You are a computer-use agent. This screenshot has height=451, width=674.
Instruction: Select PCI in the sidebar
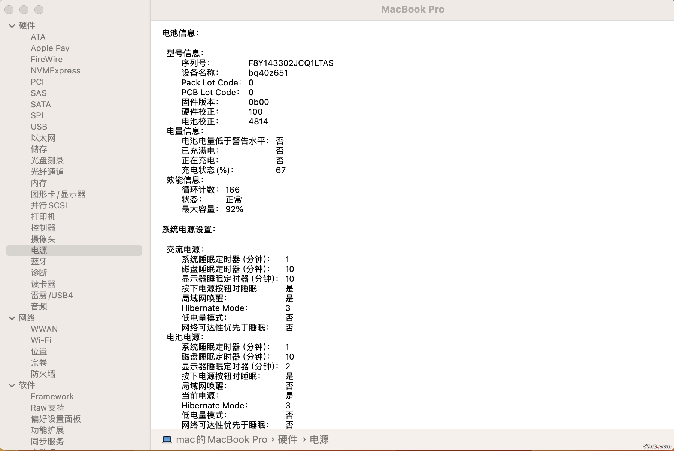click(x=37, y=82)
